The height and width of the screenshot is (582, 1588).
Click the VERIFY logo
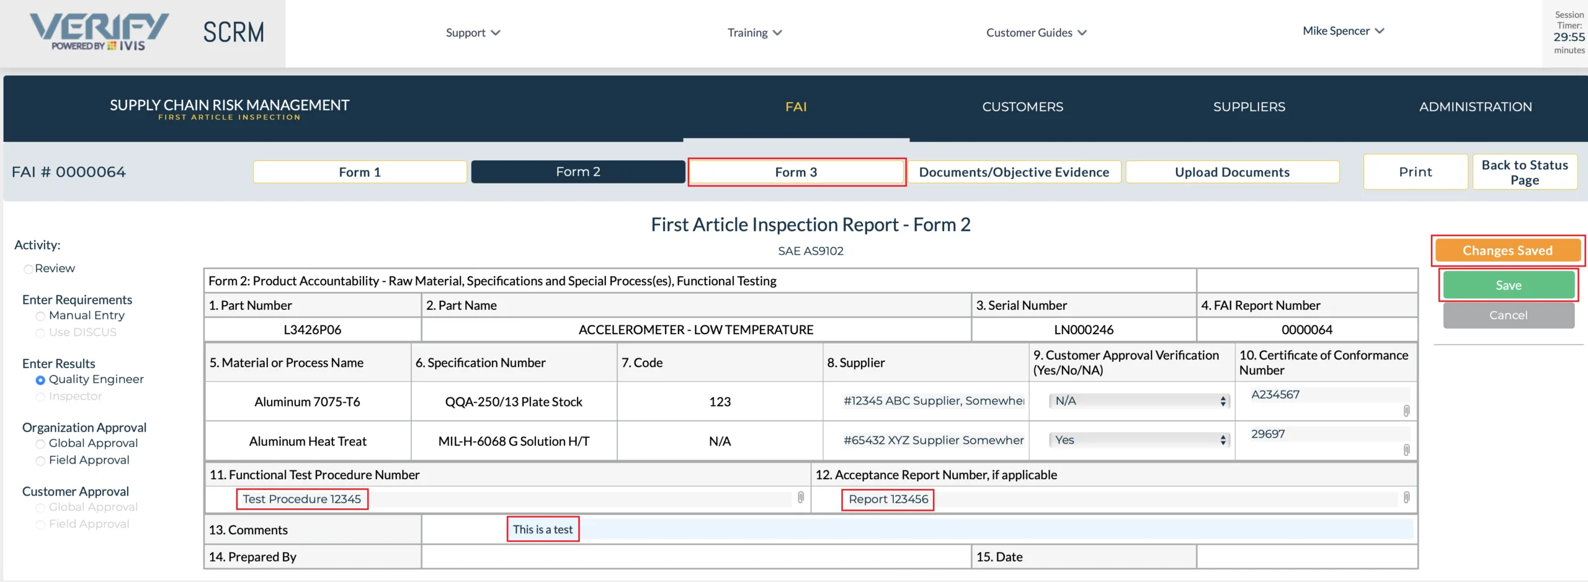click(x=99, y=32)
